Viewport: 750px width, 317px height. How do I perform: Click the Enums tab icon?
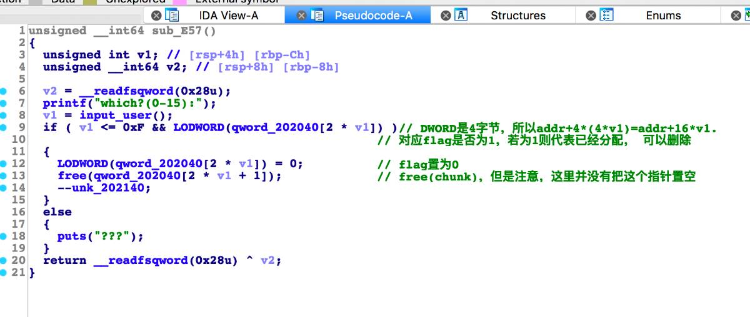click(x=606, y=16)
